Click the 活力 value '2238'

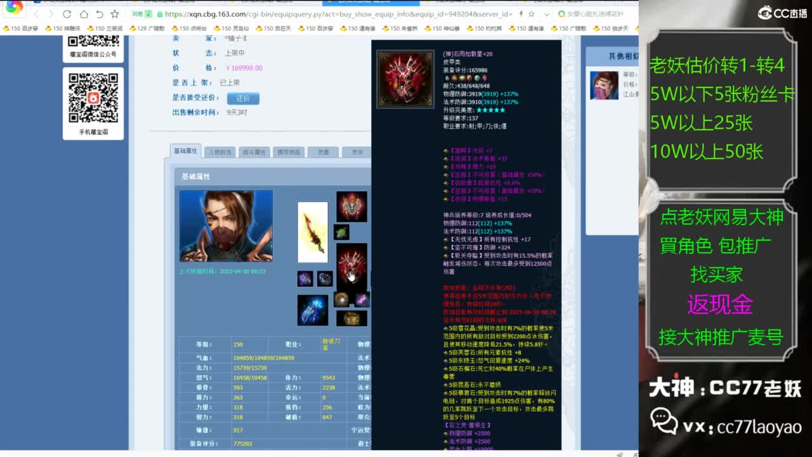(x=329, y=388)
